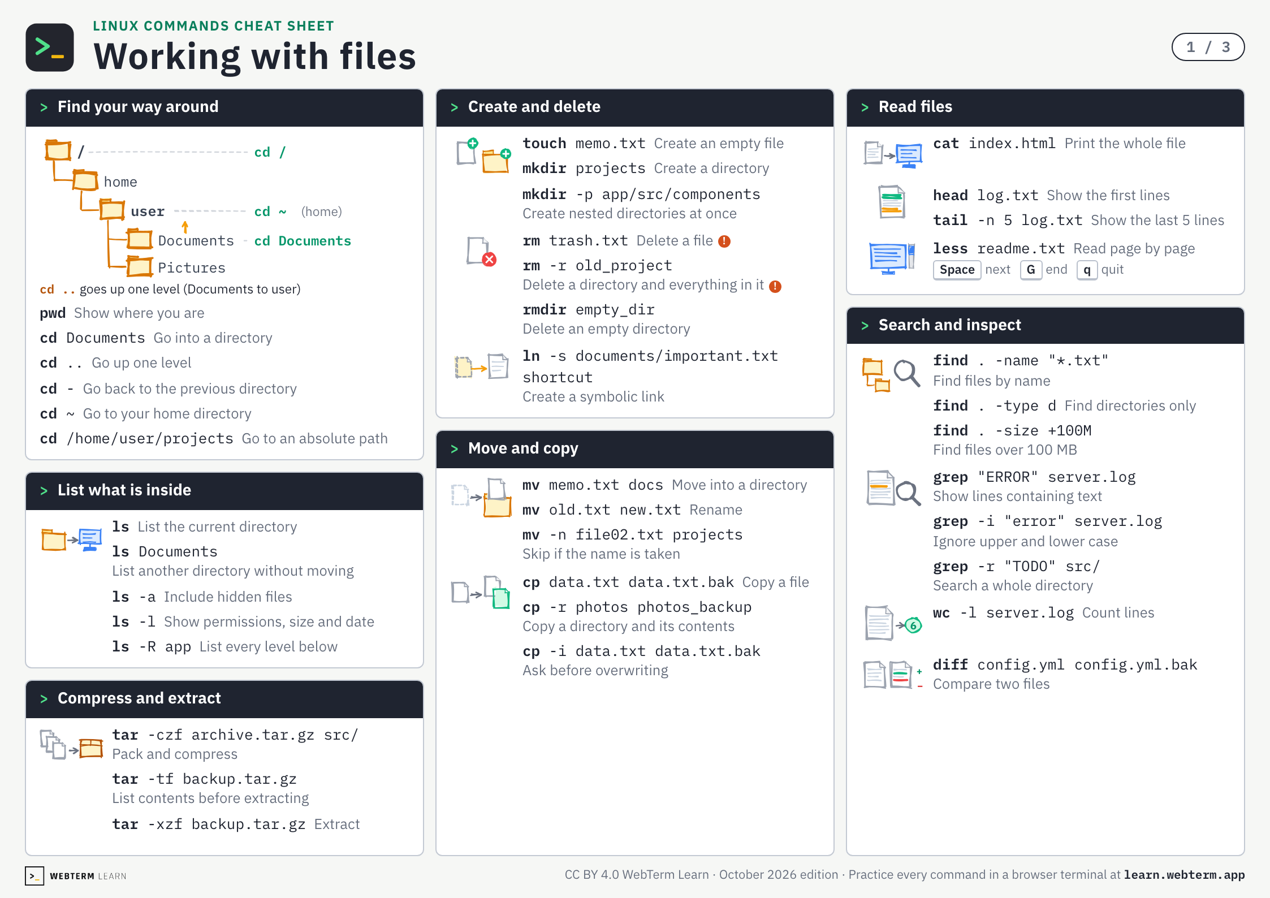
Task: Click warning badge after 'Delete a file'
Action: tap(724, 241)
